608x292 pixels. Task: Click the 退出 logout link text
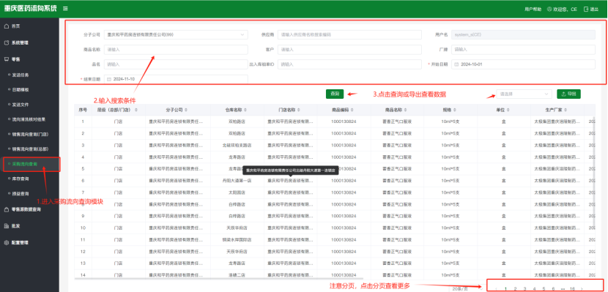(594, 9)
